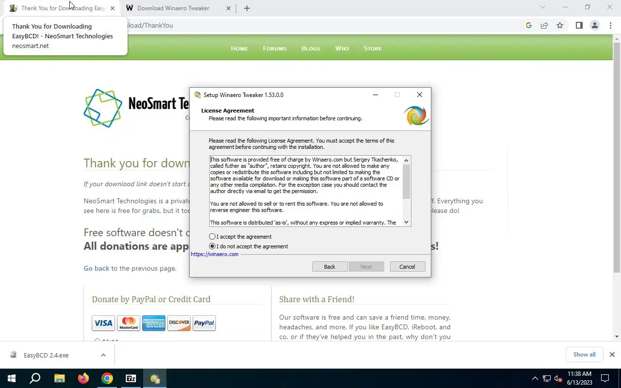The width and height of the screenshot is (621, 388).
Task: Open Chrome from taskbar
Action: [107, 378]
